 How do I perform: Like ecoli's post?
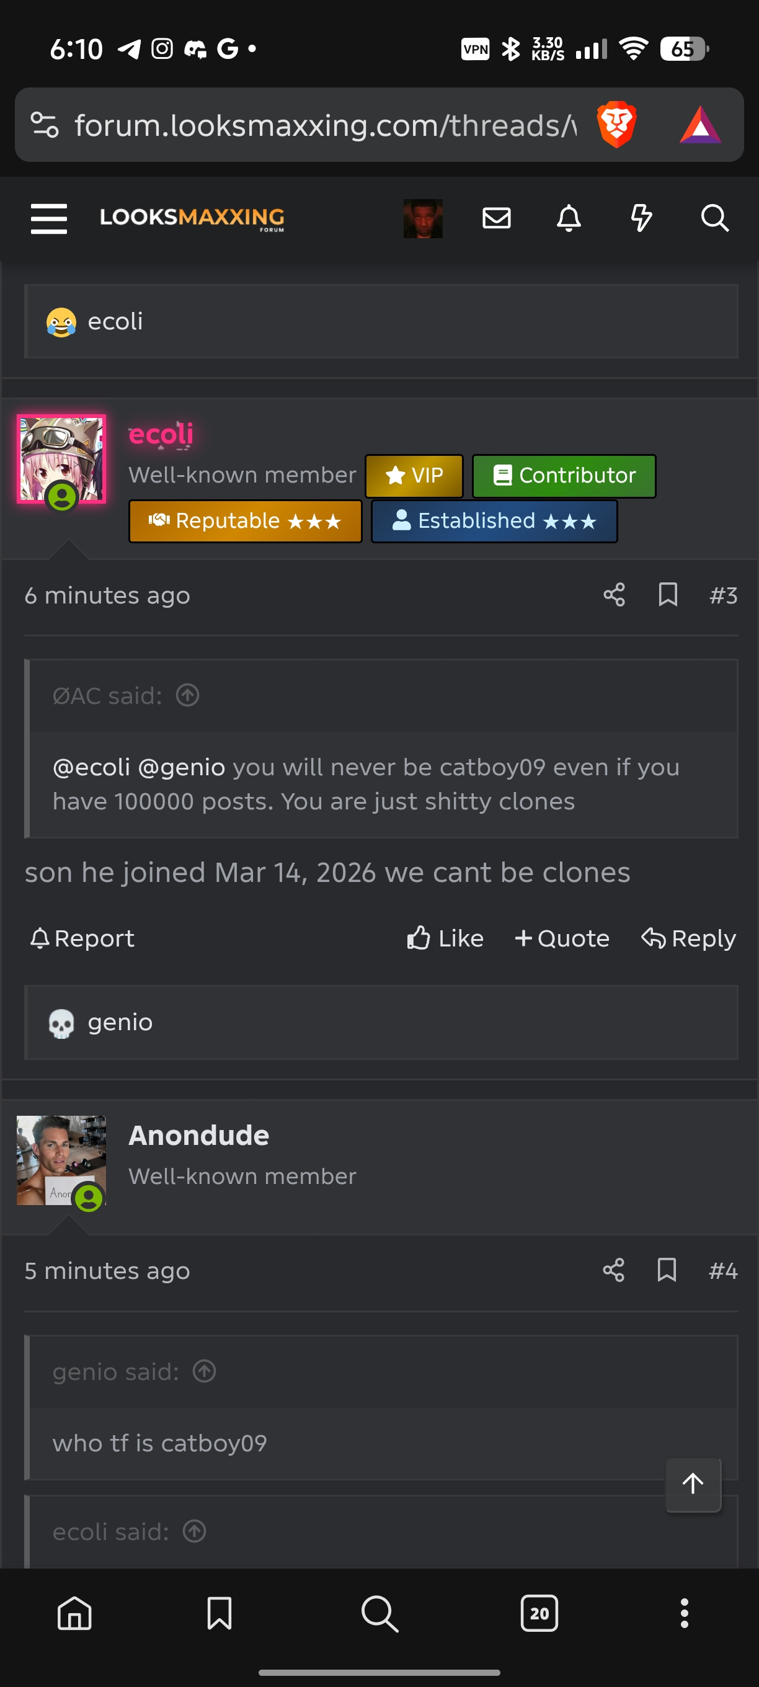click(445, 938)
